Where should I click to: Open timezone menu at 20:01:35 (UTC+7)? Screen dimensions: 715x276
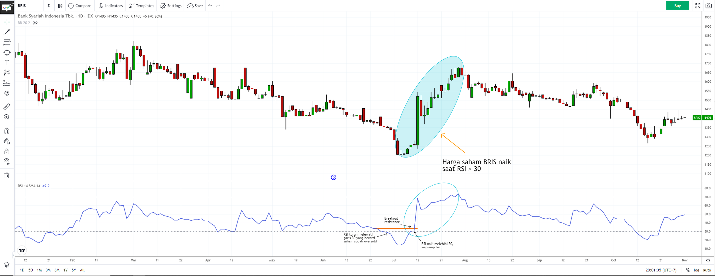(661, 270)
